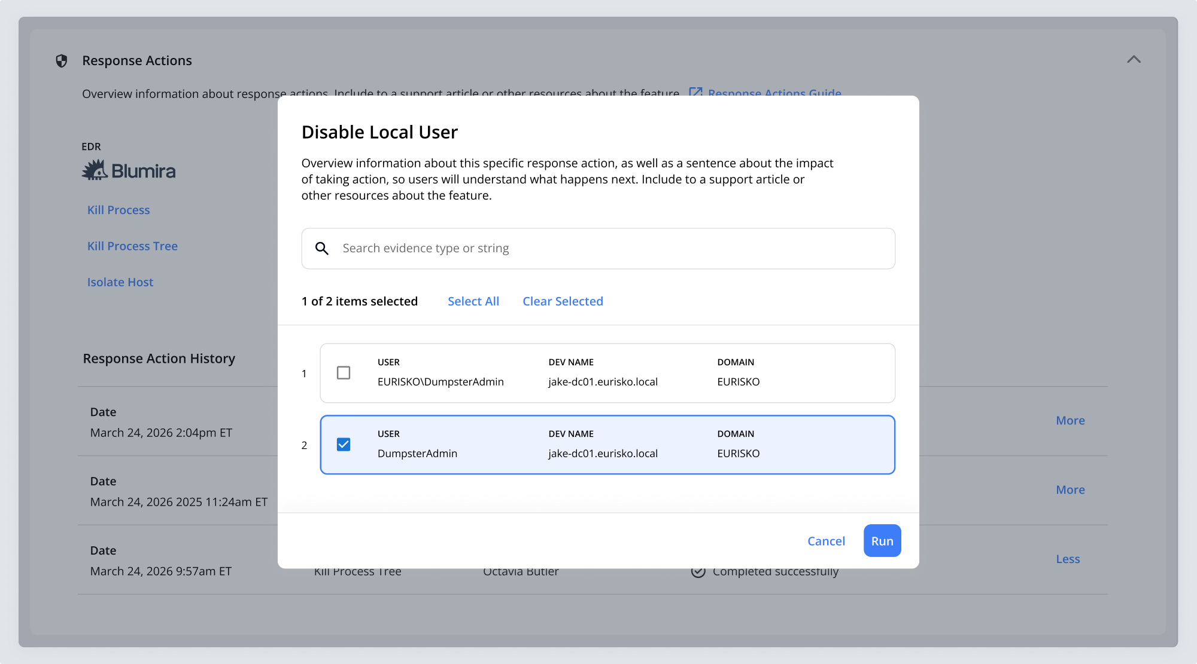This screenshot has height=664, width=1197.
Task: Click the Completed successfully checkmark icon
Action: [698, 572]
